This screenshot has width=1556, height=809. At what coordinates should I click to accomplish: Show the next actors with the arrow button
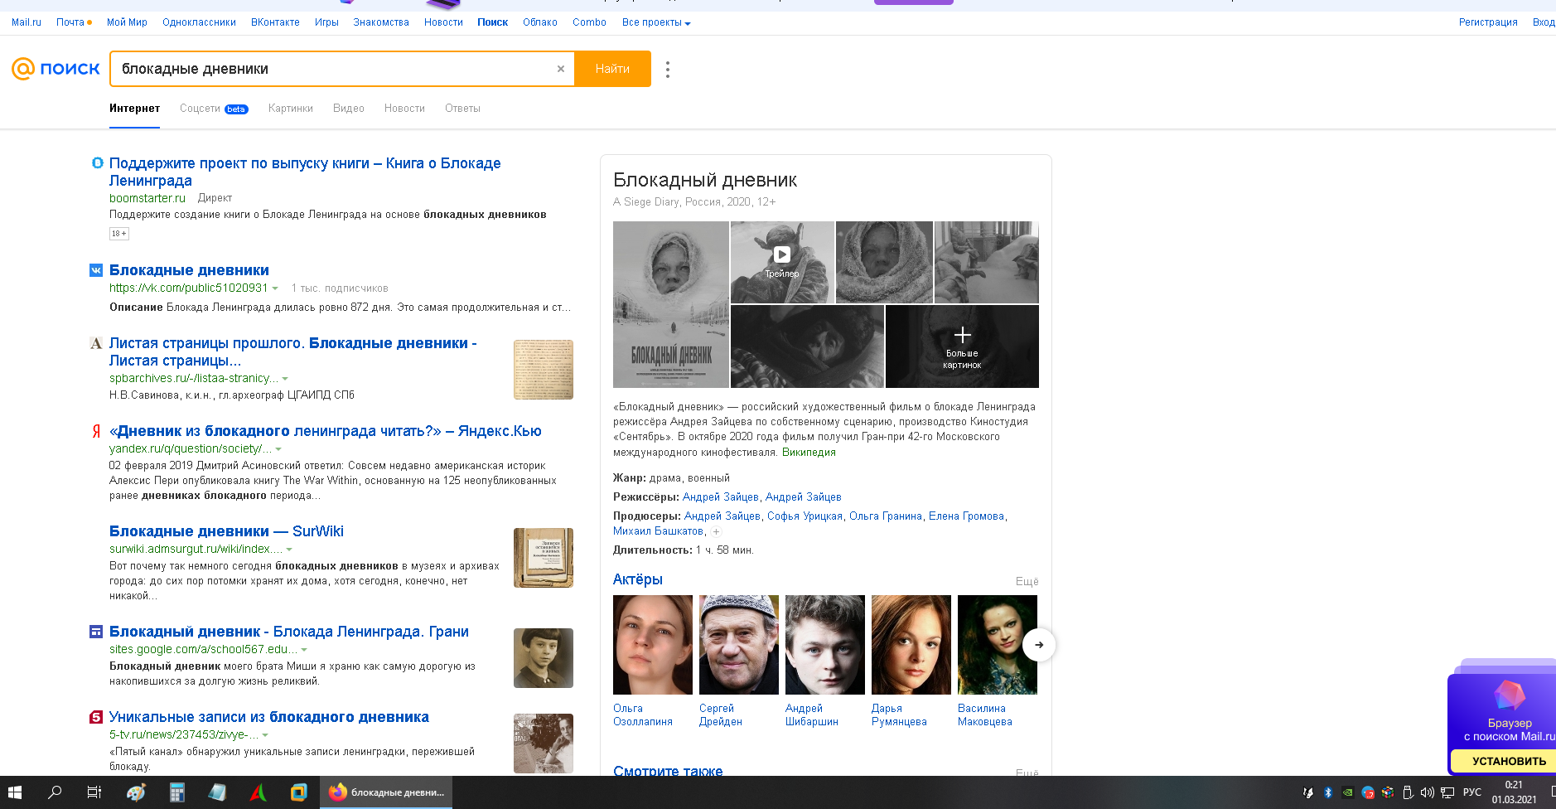tap(1039, 645)
